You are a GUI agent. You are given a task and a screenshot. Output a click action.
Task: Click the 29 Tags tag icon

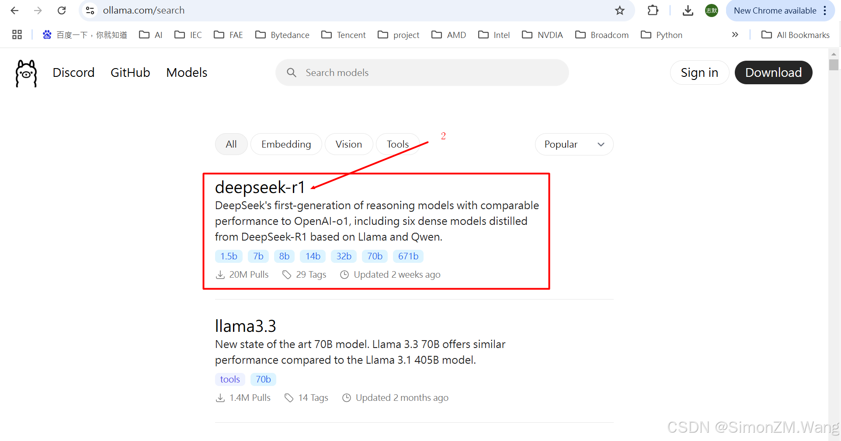click(x=287, y=275)
